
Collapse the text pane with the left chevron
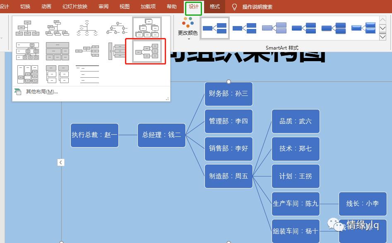click(61, 162)
